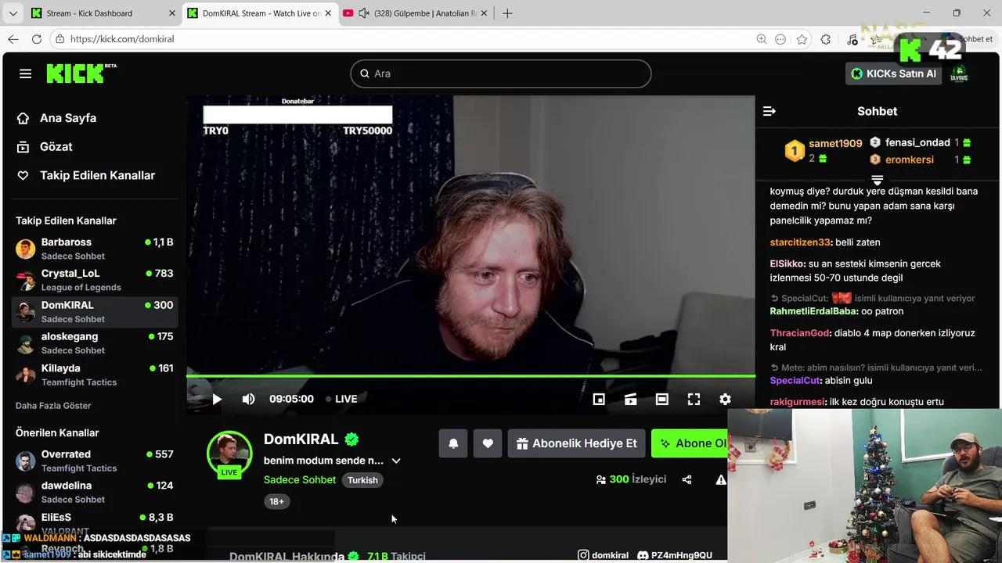Click samet1909 on the leaderboard

click(835, 144)
